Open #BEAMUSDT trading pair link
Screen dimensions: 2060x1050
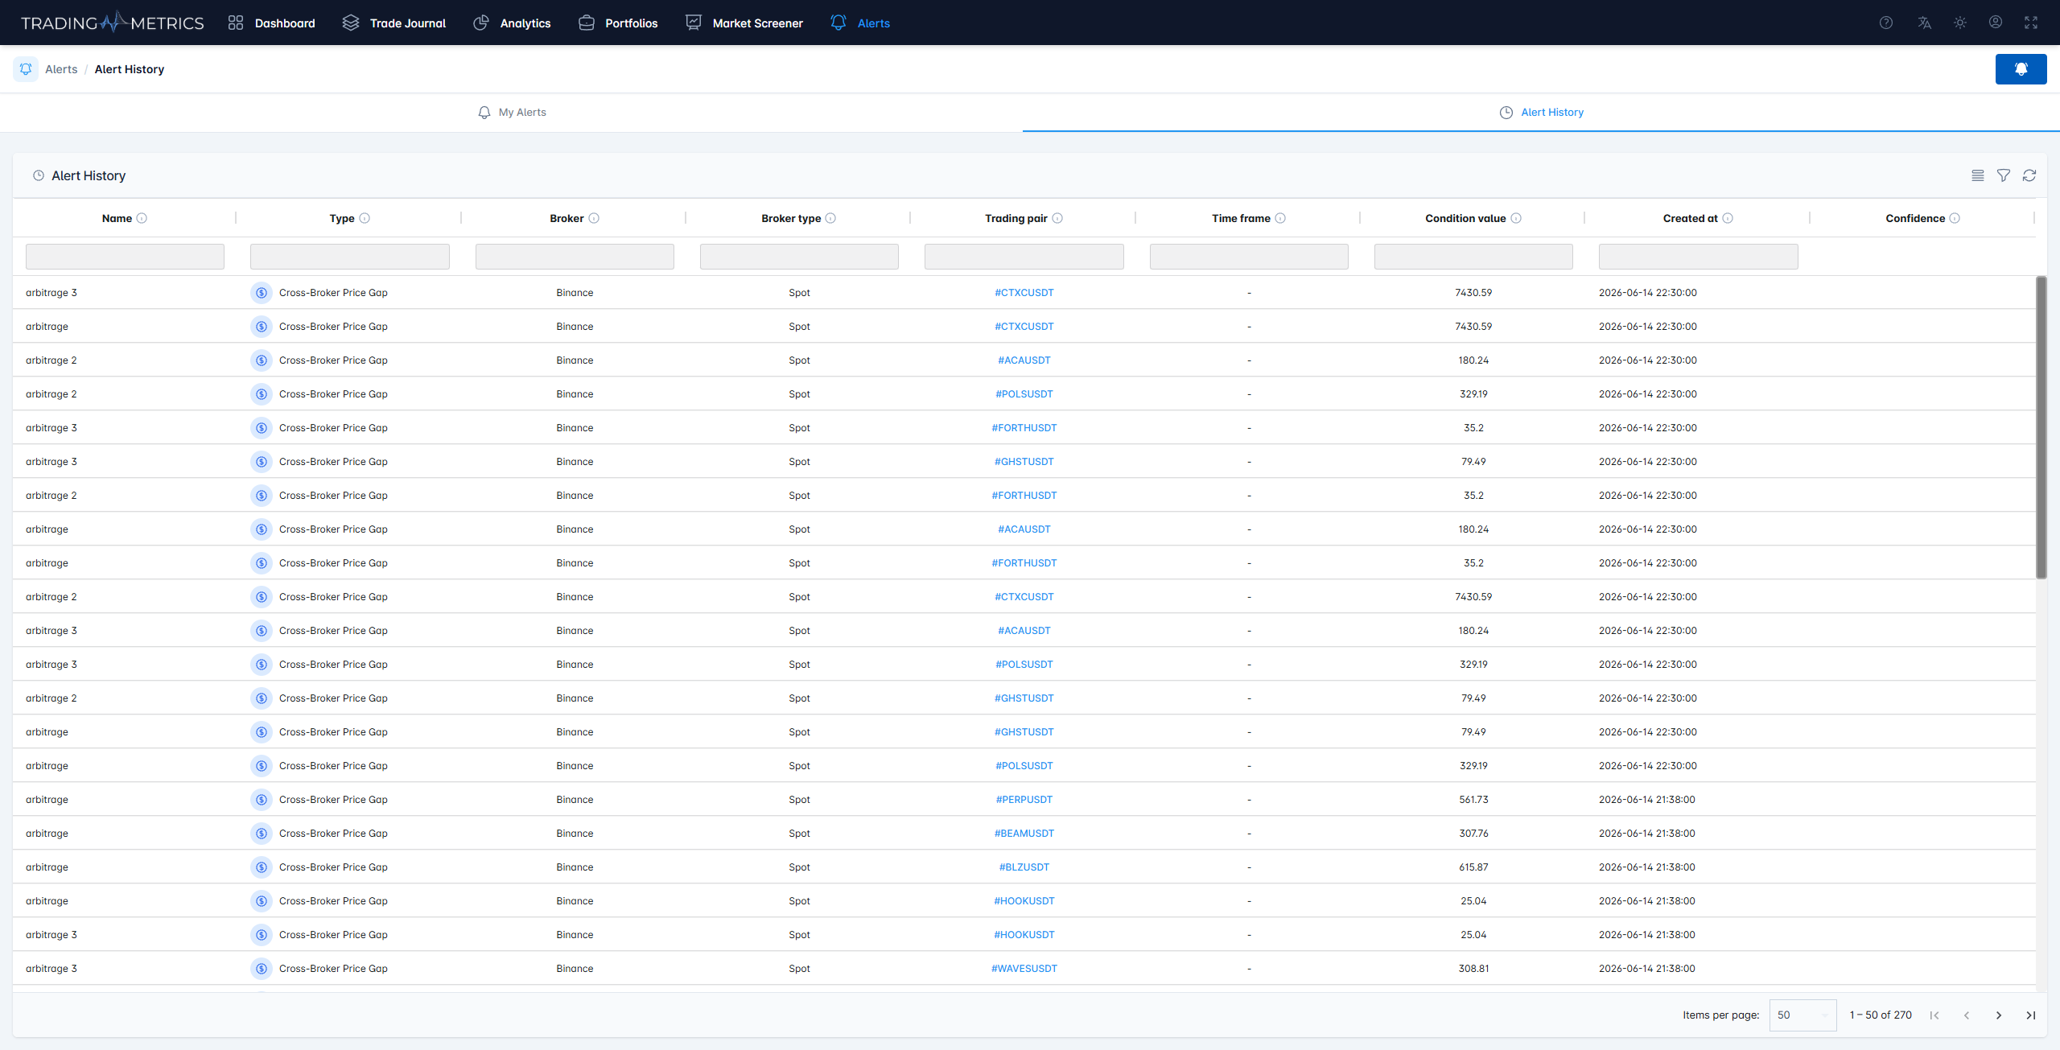click(x=1024, y=834)
